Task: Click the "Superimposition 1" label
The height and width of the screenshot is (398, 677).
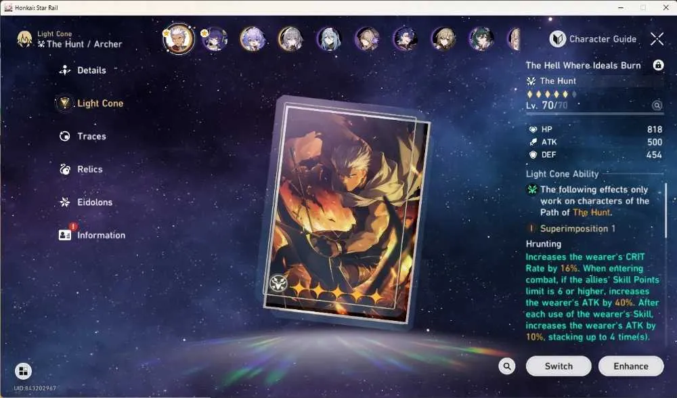Action: coord(577,228)
